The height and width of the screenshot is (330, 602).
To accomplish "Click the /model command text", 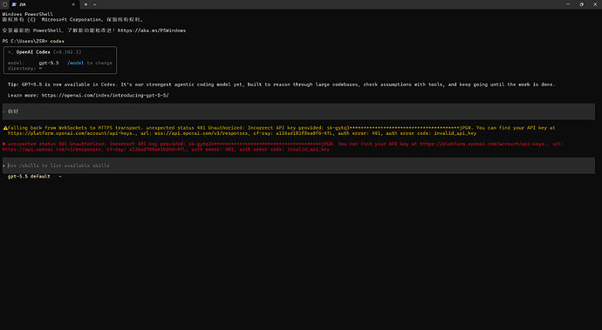I will 76,63.
